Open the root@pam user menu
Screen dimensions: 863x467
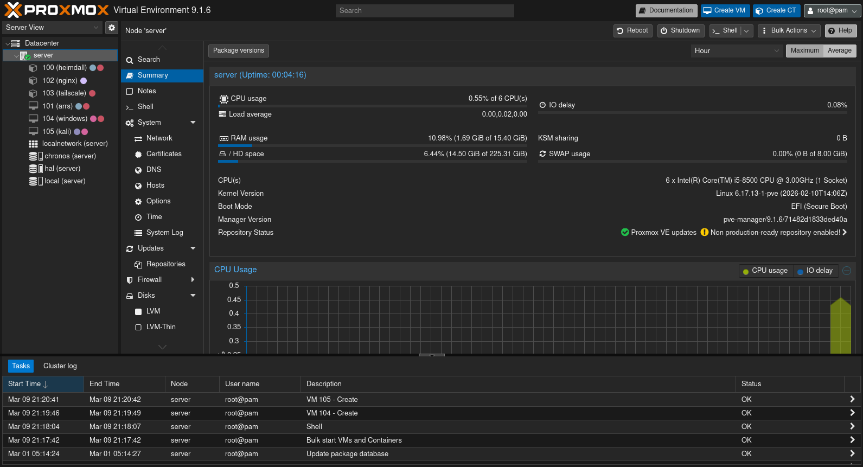pyautogui.click(x=832, y=11)
